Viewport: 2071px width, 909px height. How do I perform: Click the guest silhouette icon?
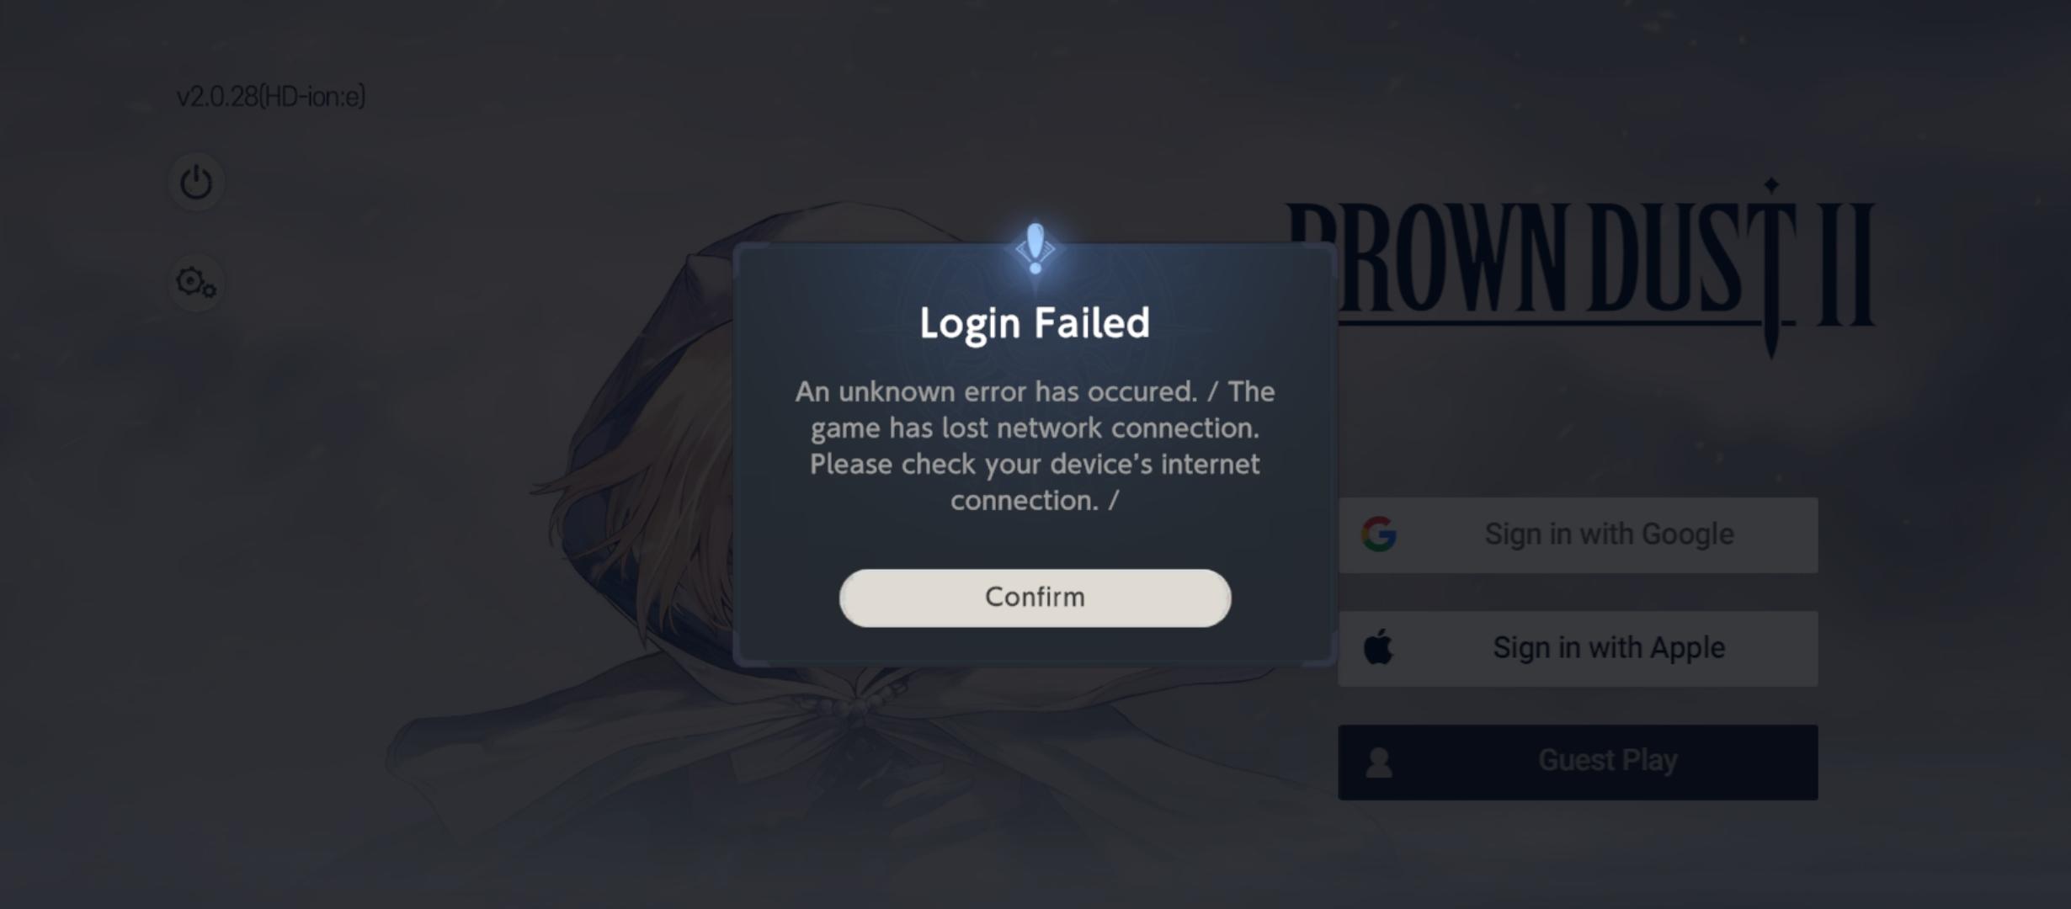(x=1379, y=762)
